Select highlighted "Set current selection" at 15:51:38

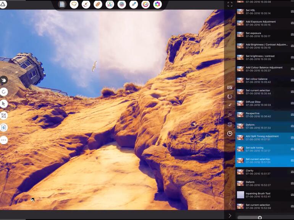[x=265, y=161]
